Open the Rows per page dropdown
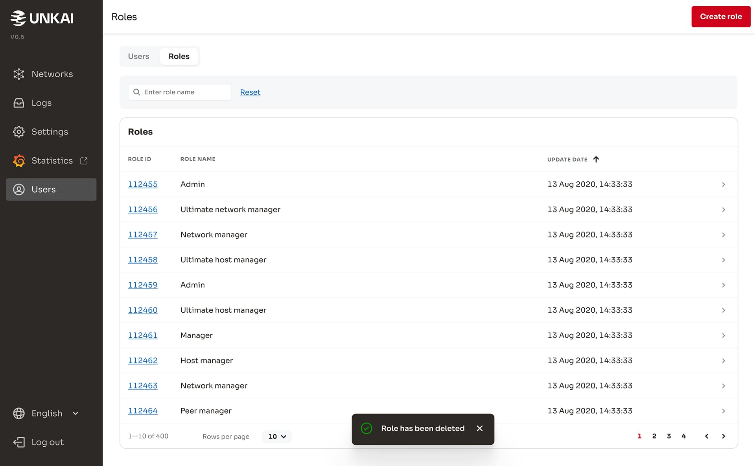The height and width of the screenshot is (466, 755). tap(277, 437)
